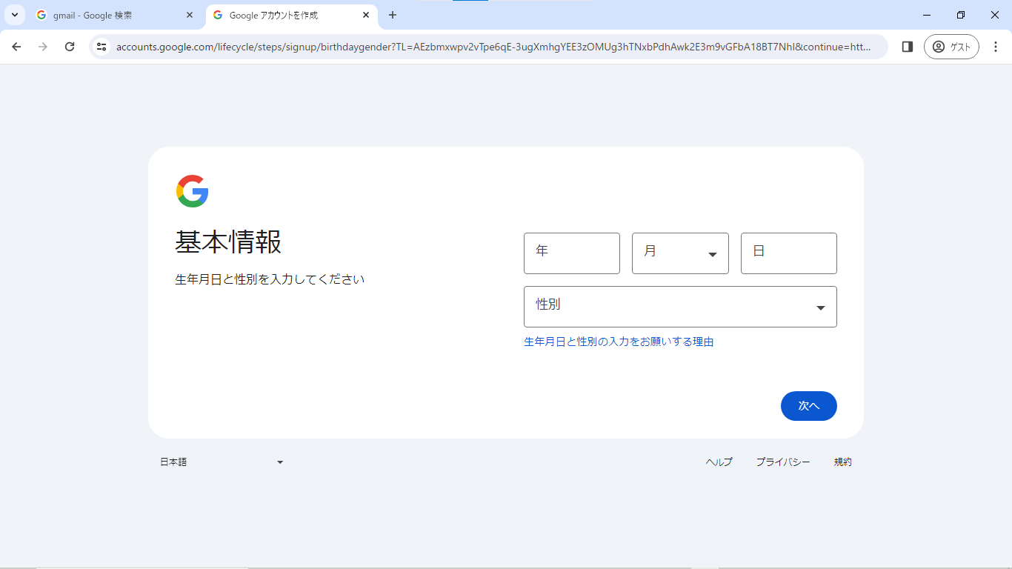Open the 日本語 language dropdown
The image size is (1012, 569).
point(222,462)
